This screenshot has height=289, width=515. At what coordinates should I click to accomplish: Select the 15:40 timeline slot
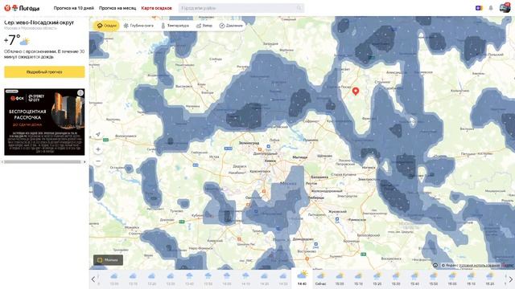pos(415,279)
